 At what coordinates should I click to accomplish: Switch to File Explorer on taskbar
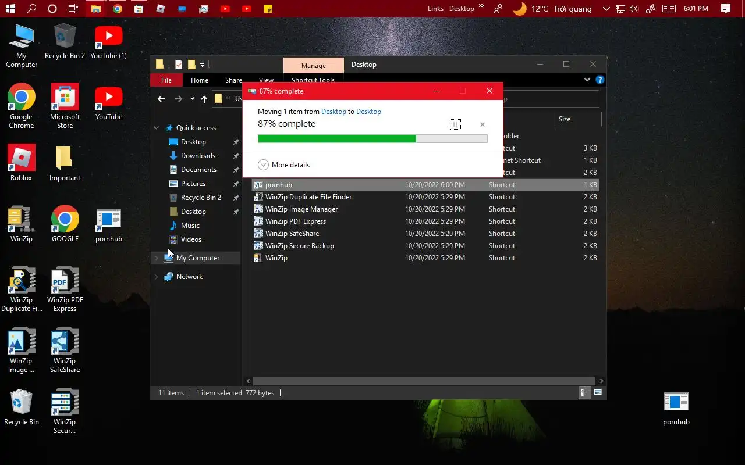pyautogui.click(x=95, y=9)
